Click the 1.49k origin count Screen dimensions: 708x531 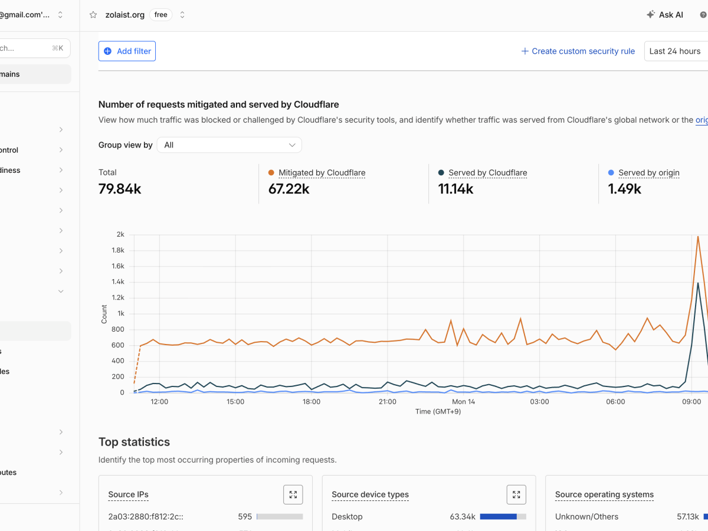pyautogui.click(x=625, y=189)
